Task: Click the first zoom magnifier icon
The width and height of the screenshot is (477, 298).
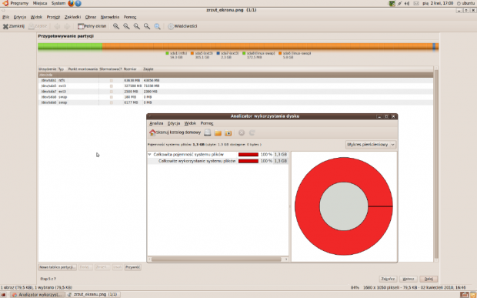Action: pyautogui.click(x=116, y=26)
